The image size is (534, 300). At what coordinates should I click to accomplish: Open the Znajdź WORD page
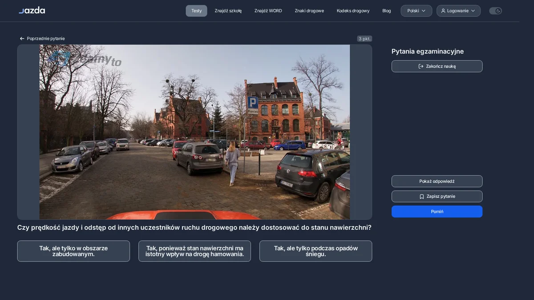click(268, 11)
